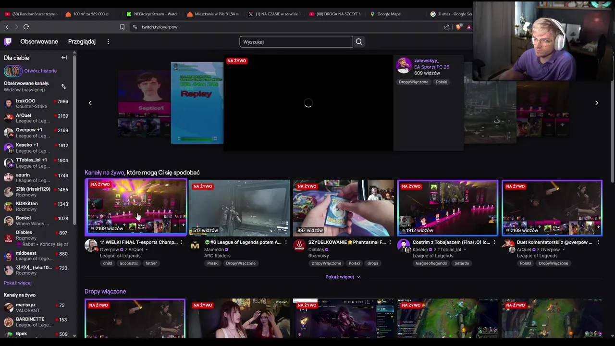615x346 pixels.
Task: Click the Mamm0n channel avatar
Action: coord(195,246)
